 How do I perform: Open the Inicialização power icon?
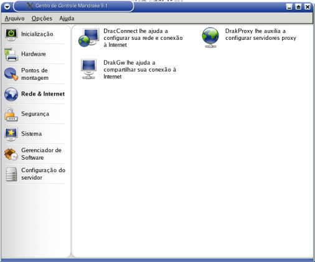tap(11, 34)
